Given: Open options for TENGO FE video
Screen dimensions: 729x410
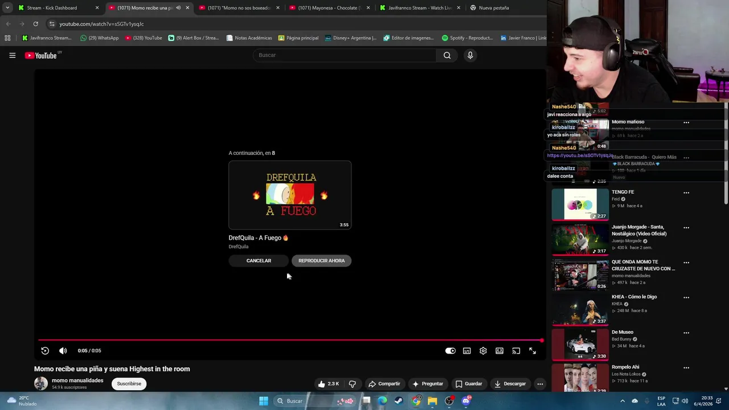Looking at the screenshot, I should click(686, 192).
